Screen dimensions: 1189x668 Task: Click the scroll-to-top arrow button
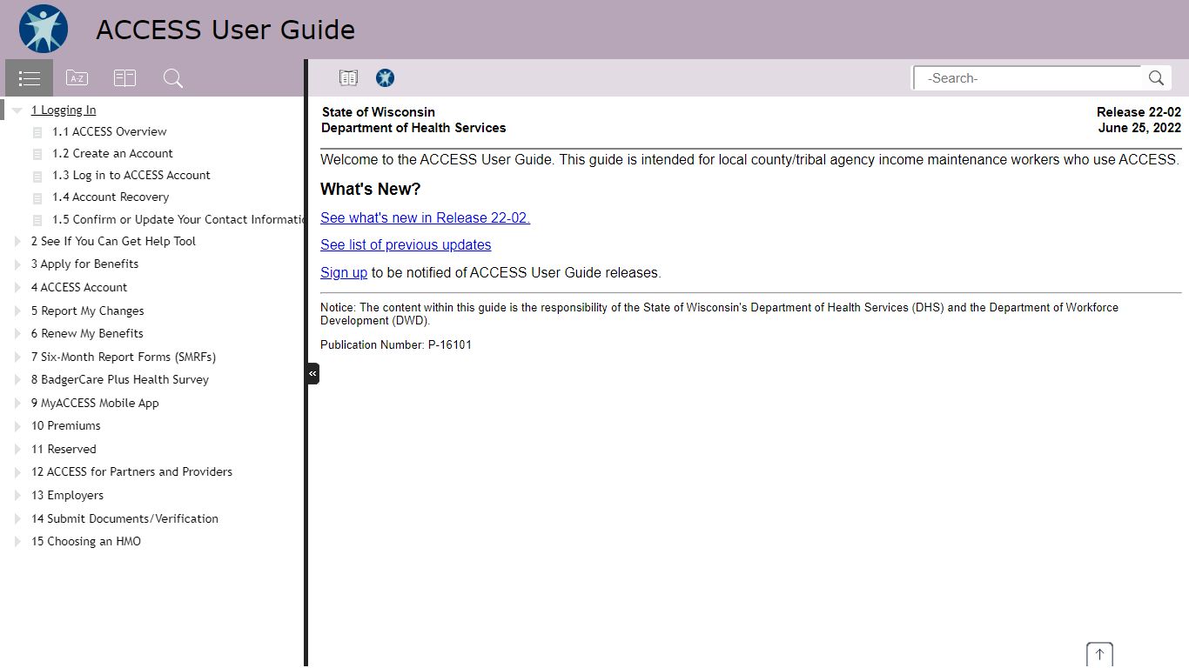1099,655
